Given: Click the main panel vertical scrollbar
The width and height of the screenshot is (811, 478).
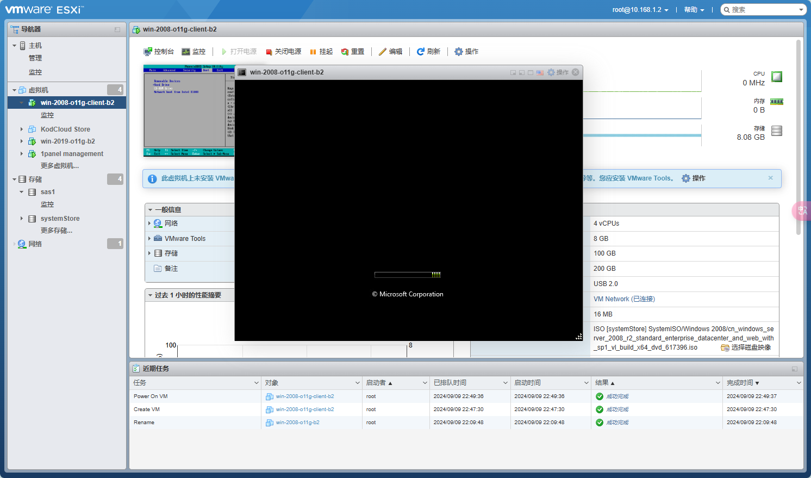Looking at the screenshot, I should [798, 137].
